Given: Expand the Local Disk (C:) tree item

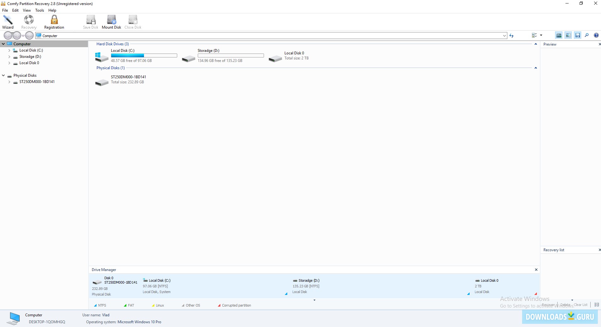Looking at the screenshot, I should coord(8,50).
